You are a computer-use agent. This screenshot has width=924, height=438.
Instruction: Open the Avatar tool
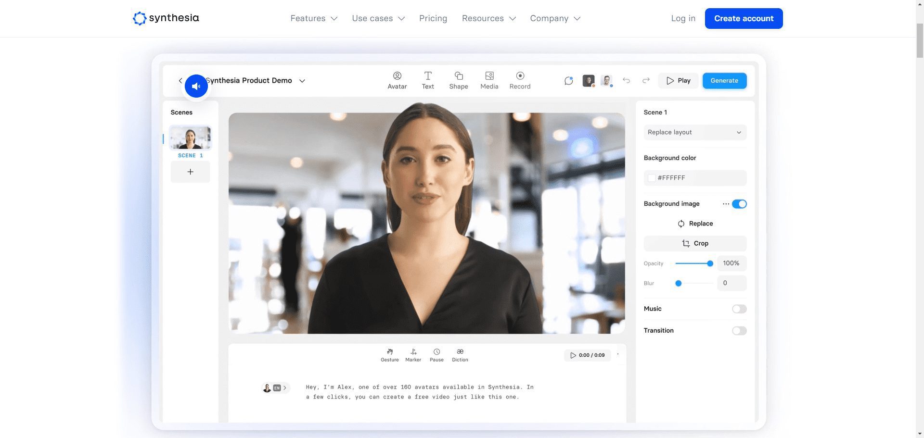tap(397, 81)
